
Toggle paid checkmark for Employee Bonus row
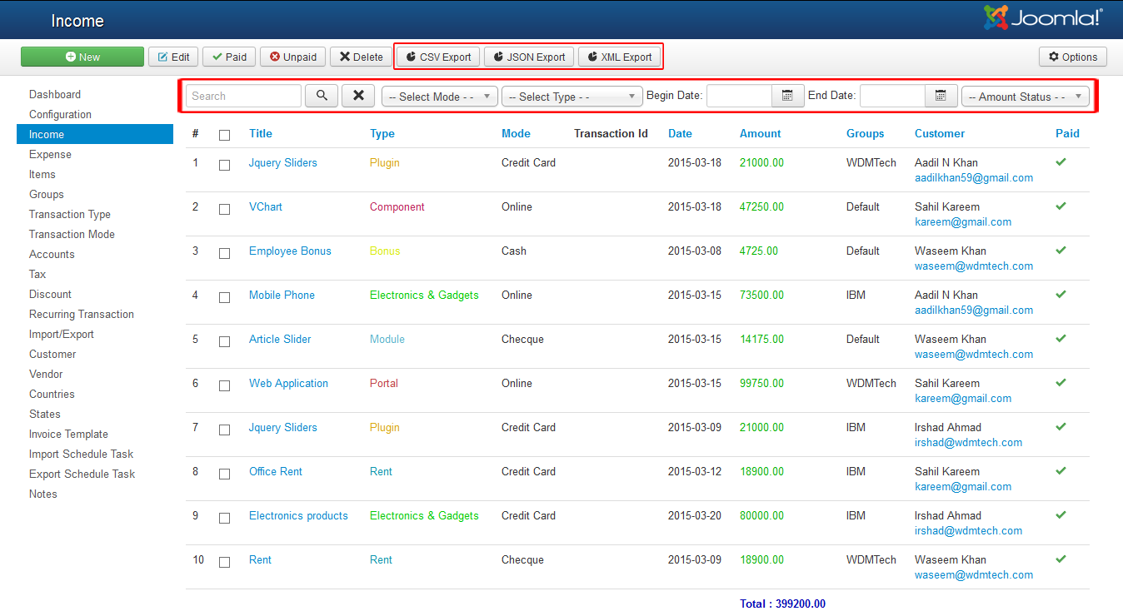(x=1061, y=250)
